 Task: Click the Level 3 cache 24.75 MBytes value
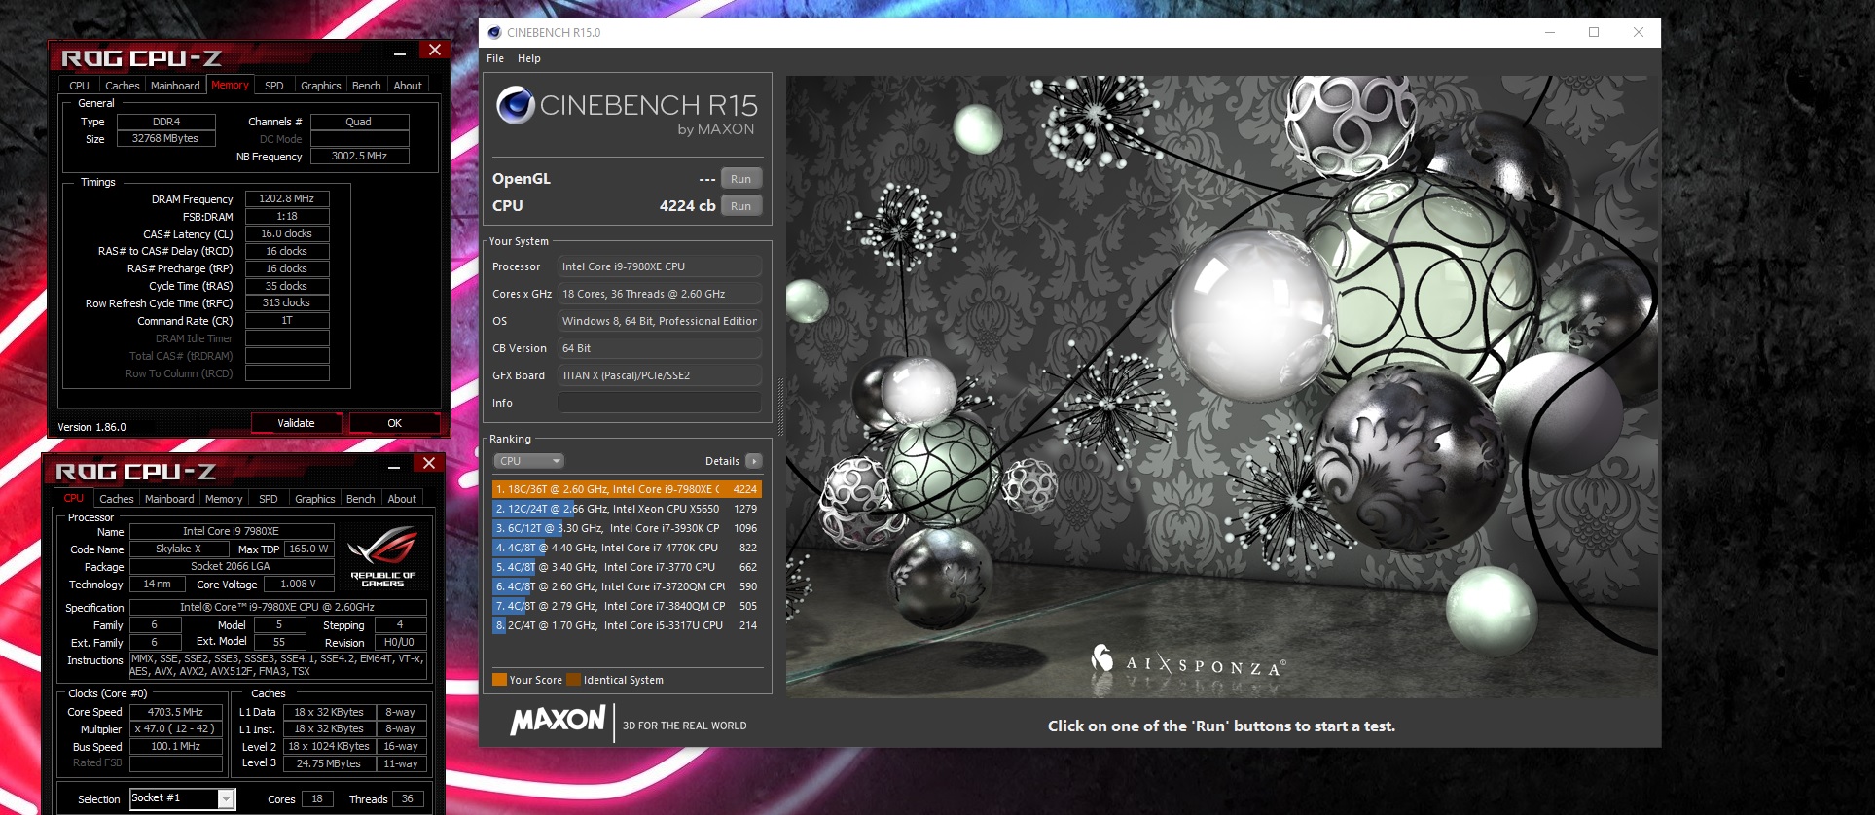329,763
